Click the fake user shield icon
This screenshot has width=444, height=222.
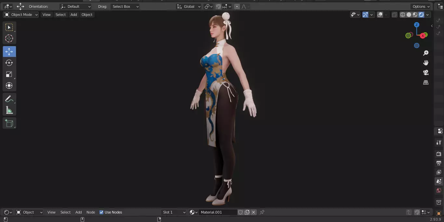pyautogui.click(x=240, y=212)
